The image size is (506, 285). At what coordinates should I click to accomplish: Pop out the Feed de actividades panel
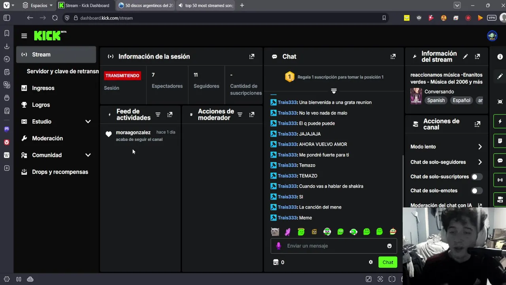coord(170,115)
